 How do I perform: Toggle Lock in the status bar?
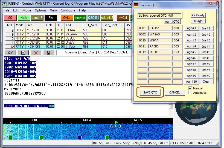point(118,143)
